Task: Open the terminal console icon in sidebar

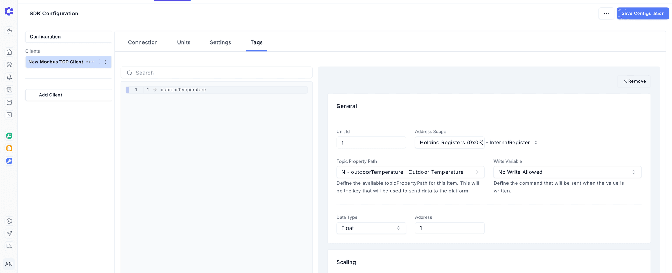Action: point(9,115)
